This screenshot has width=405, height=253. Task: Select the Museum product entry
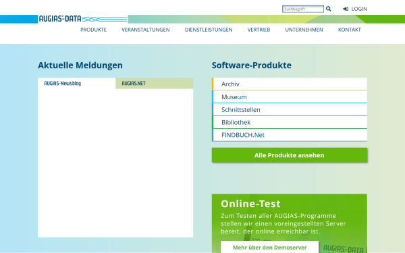click(290, 97)
